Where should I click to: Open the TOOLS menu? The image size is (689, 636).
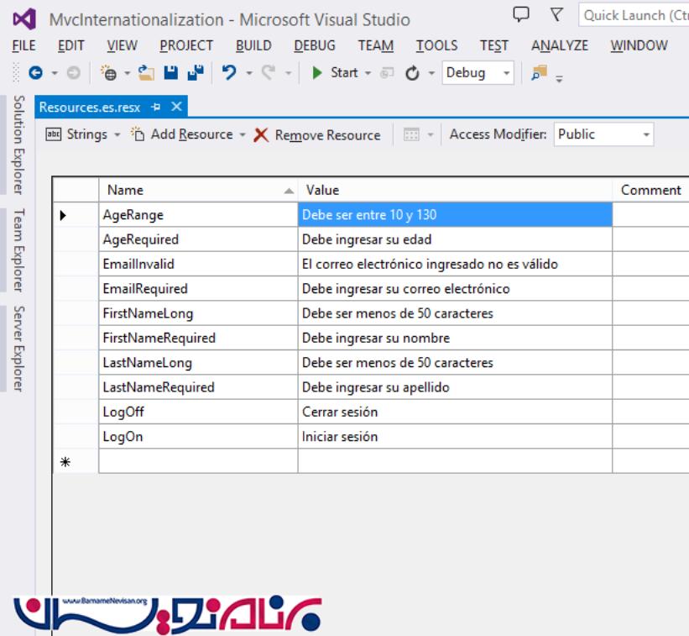click(436, 45)
